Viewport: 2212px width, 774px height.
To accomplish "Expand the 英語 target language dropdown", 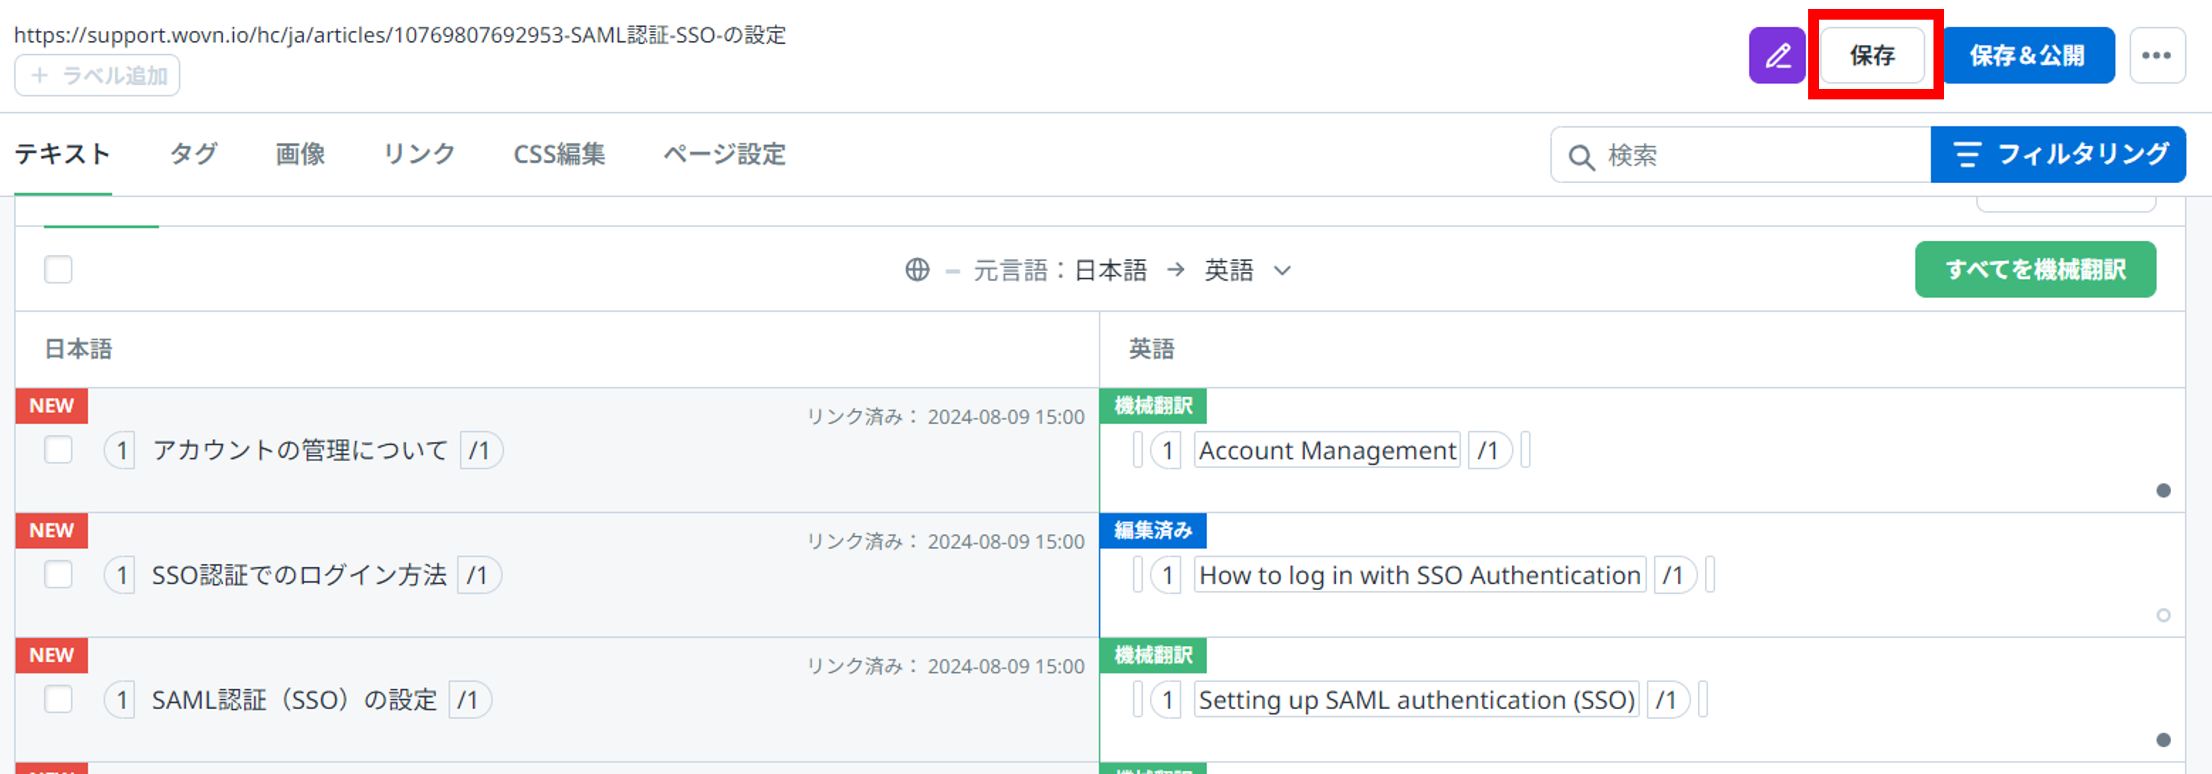I will [1247, 270].
